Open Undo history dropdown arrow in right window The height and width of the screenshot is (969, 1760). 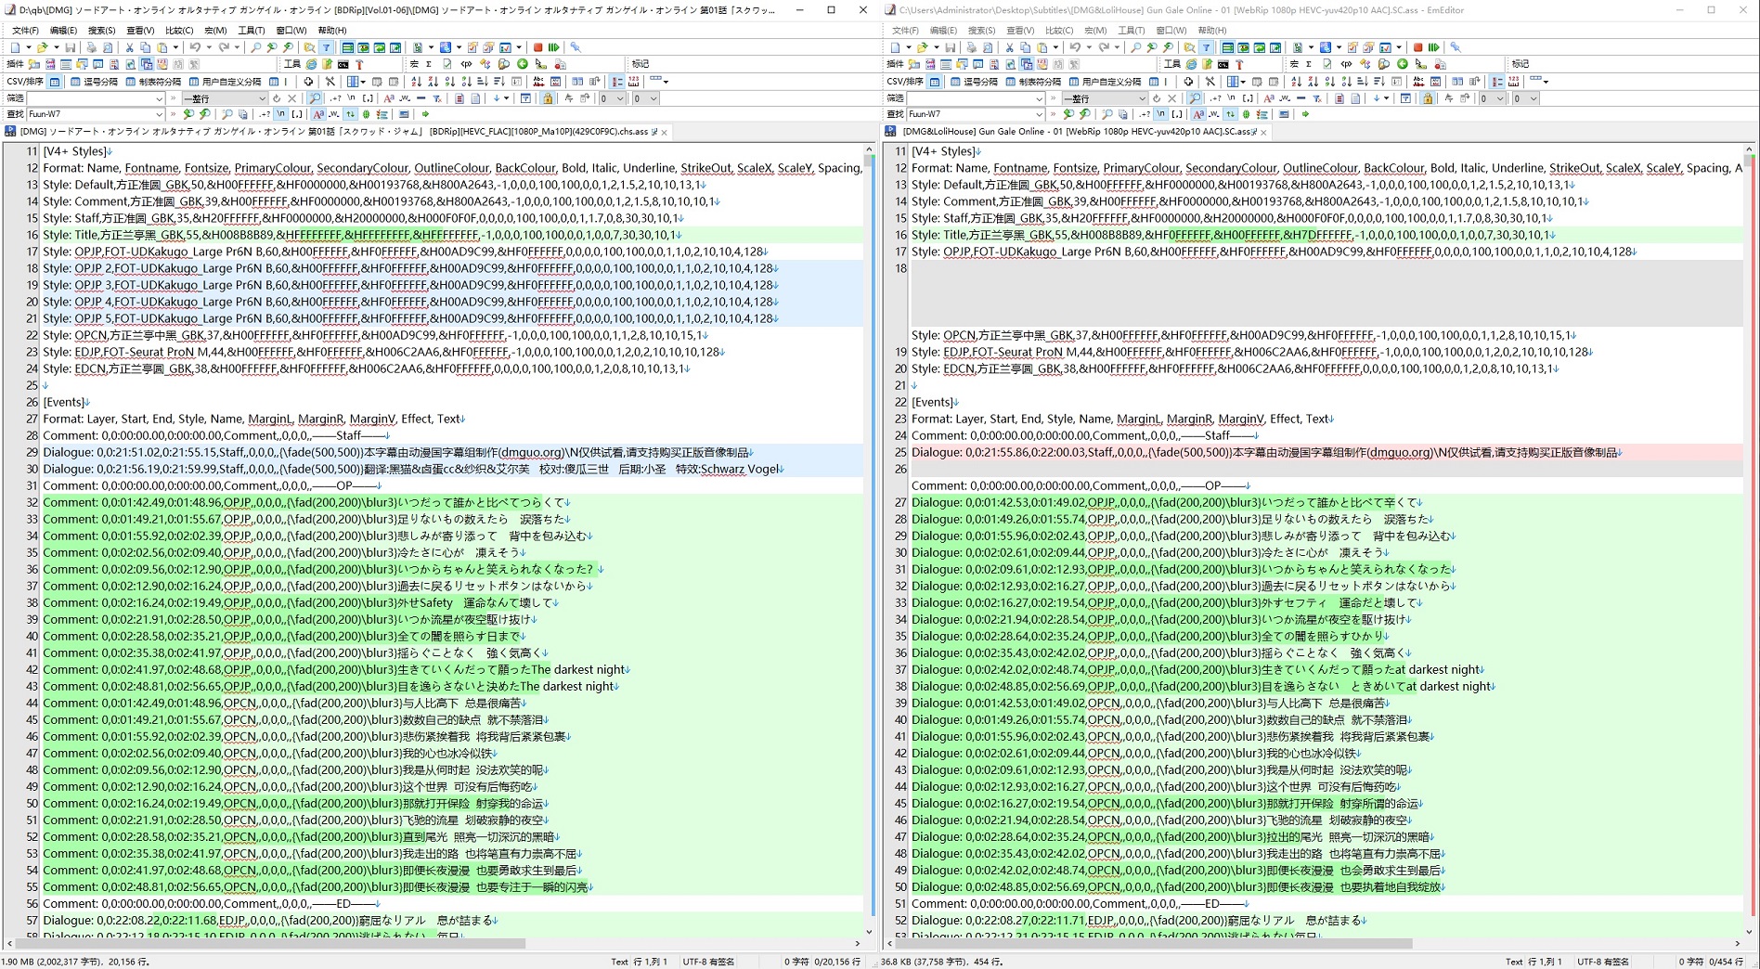pos(1089,47)
